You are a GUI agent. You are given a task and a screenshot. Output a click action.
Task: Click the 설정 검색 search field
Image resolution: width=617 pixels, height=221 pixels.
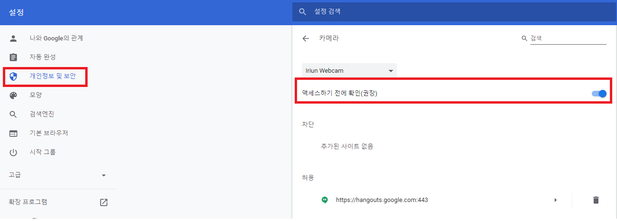click(x=454, y=11)
